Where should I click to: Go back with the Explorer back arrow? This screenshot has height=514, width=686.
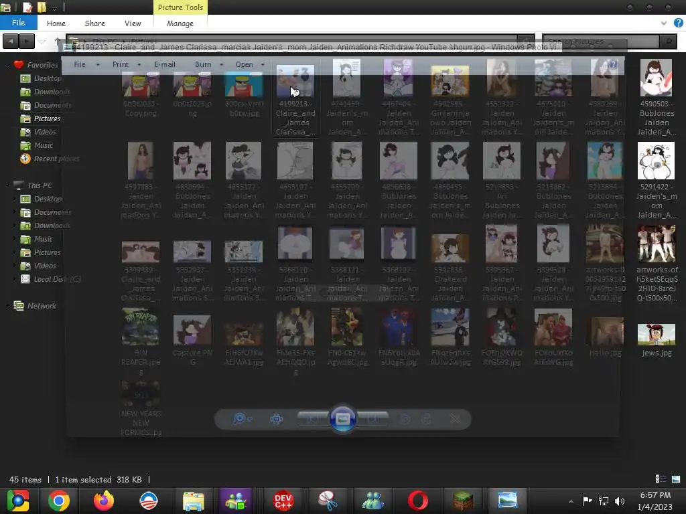coord(11,41)
